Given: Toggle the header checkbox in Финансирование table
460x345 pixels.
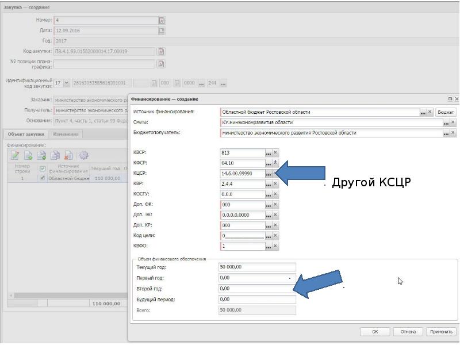Looking at the screenshot, I should [42, 168].
